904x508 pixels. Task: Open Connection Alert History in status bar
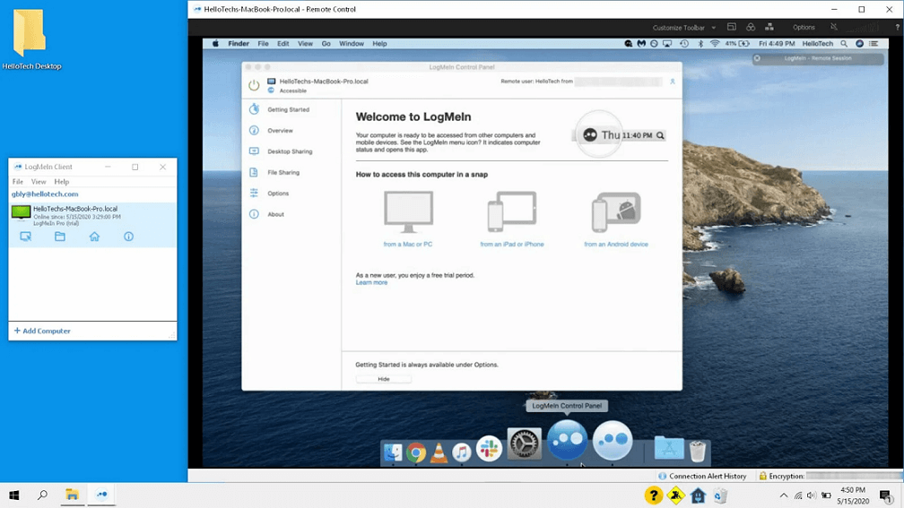[707, 477]
